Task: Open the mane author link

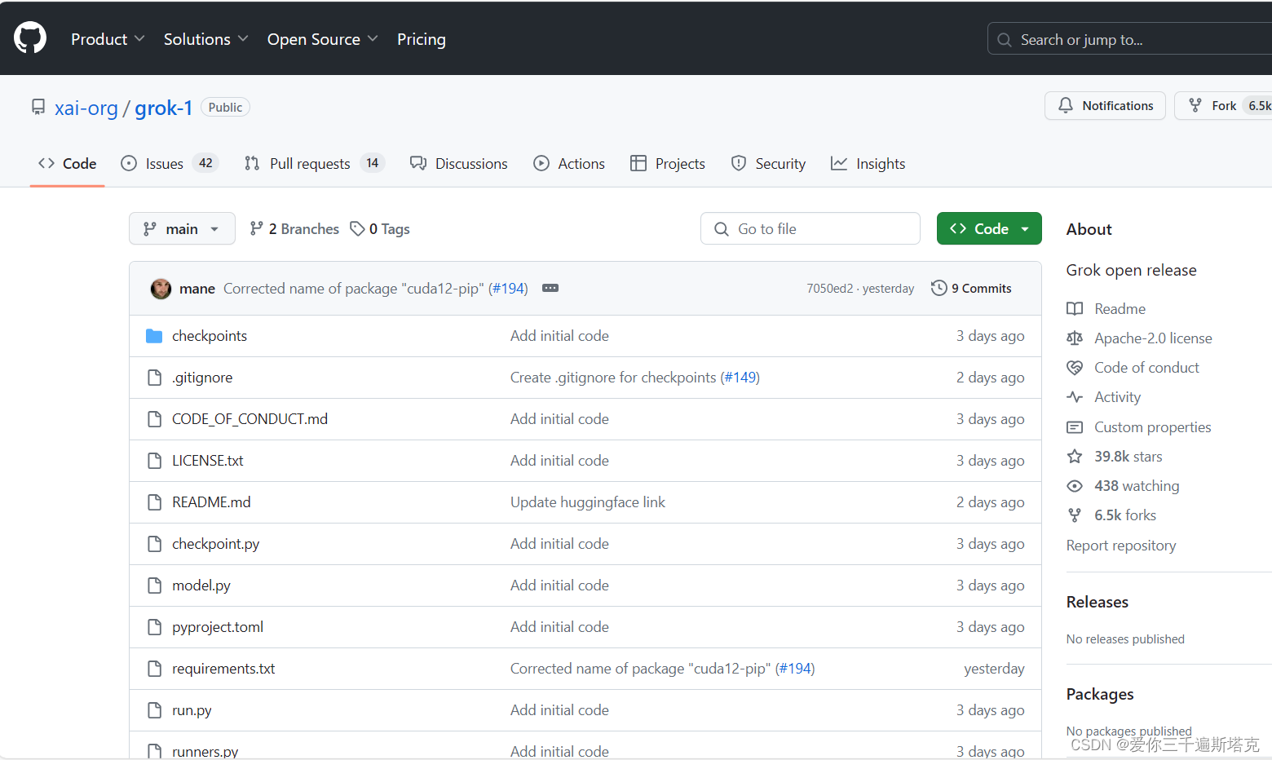Action: (197, 289)
